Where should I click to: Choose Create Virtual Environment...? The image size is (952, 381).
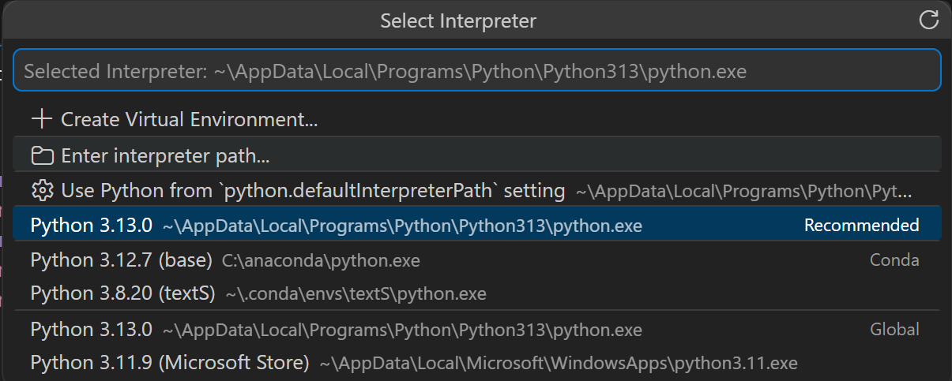tap(476, 120)
